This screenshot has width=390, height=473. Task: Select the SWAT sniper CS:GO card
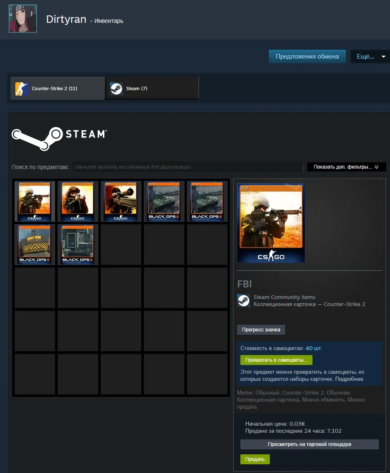point(121,201)
